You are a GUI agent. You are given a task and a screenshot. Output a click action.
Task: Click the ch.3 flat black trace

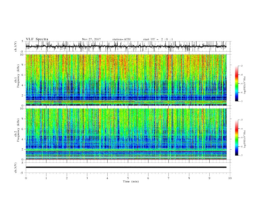point(126,167)
